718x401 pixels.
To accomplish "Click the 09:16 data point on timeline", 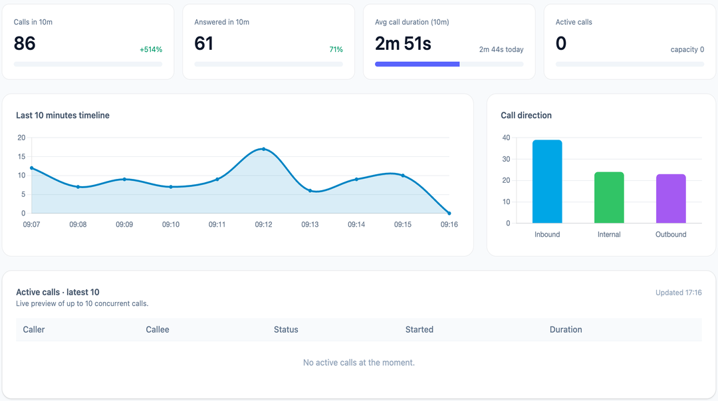I will pyautogui.click(x=449, y=213).
